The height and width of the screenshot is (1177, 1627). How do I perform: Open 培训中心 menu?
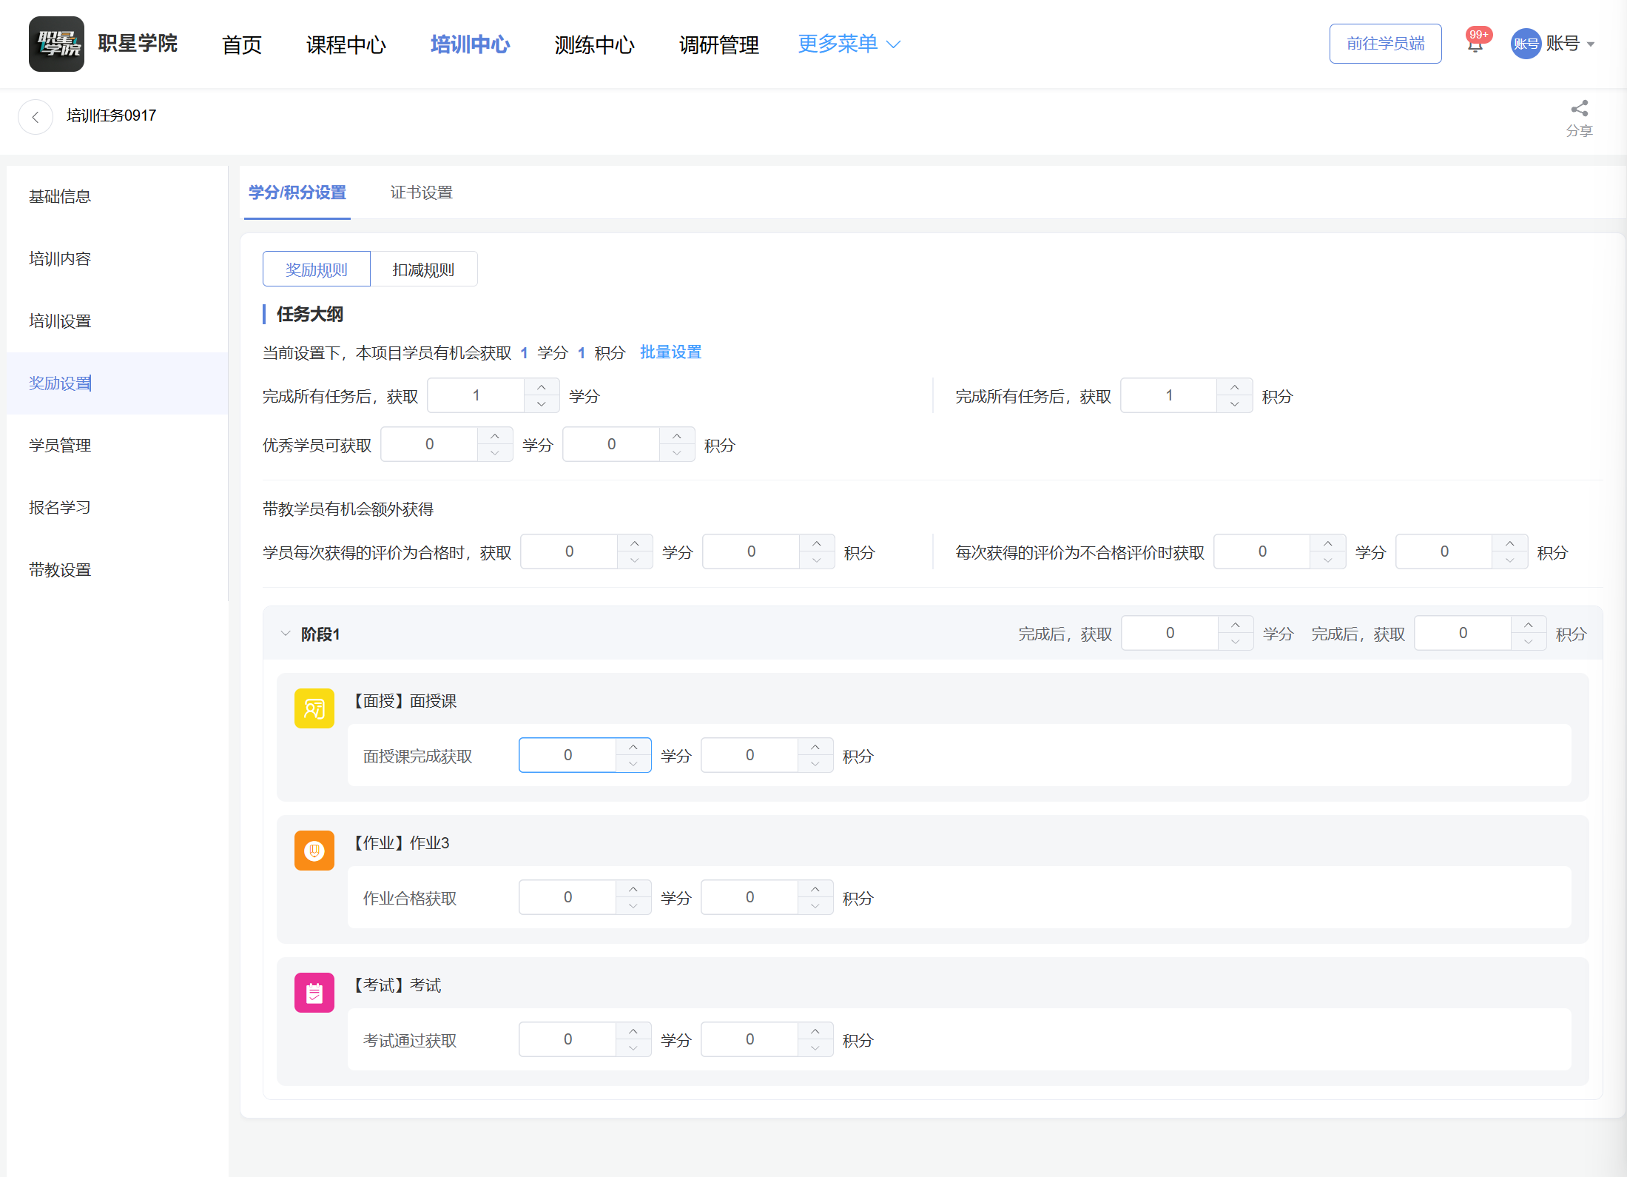pos(470,44)
